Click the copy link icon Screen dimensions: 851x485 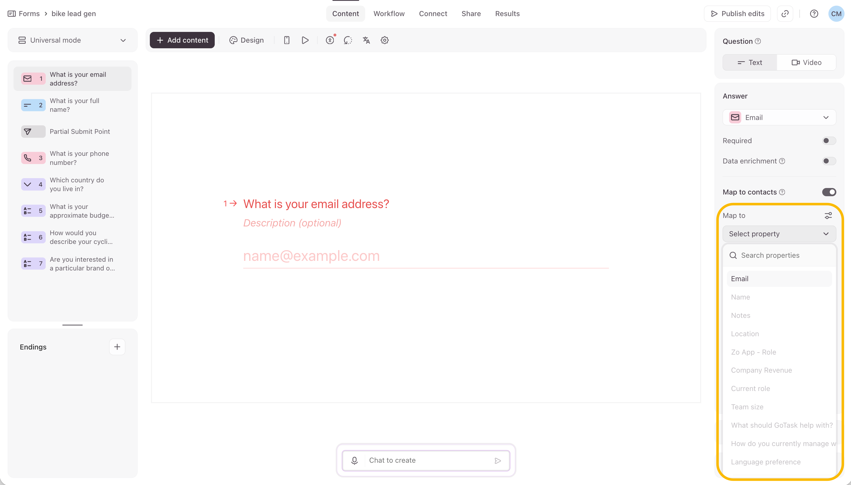(785, 14)
